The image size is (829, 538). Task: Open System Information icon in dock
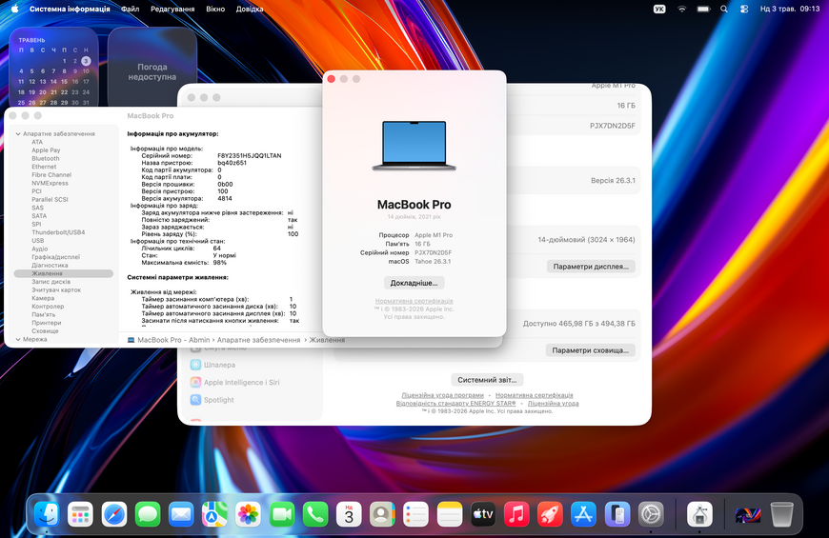coord(699,514)
